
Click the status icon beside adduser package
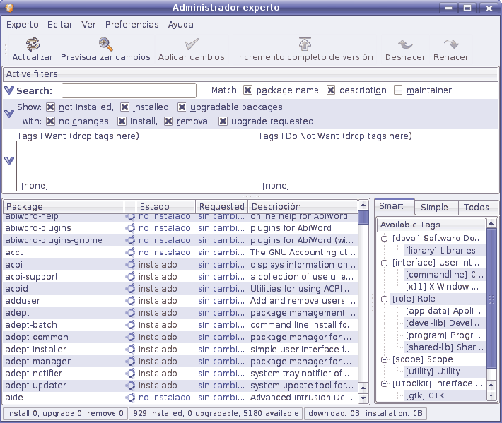pos(130,301)
